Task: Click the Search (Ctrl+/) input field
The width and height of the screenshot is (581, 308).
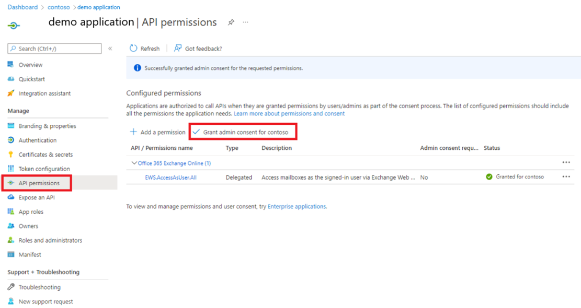Action: pyautogui.click(x=54, y=49)
